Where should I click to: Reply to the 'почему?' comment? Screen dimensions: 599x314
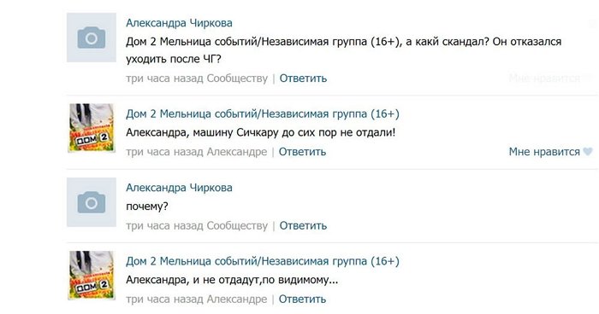click(303, 225)
